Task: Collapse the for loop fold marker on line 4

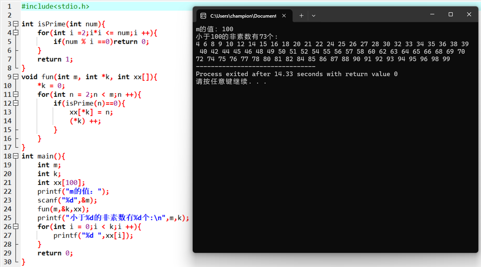Action: (x=16, y=33)
